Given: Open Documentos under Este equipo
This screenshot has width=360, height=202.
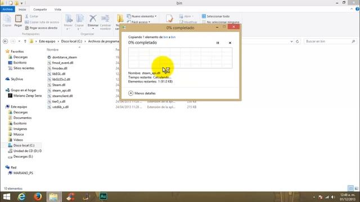Looking at the screenshot, I should point(20,118).
